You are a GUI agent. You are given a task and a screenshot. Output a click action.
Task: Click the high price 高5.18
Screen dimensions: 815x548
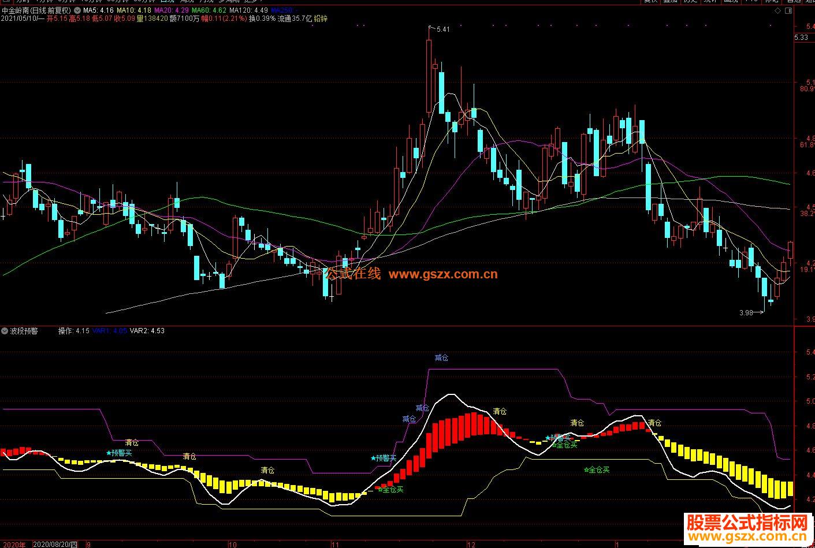[80, 18]
